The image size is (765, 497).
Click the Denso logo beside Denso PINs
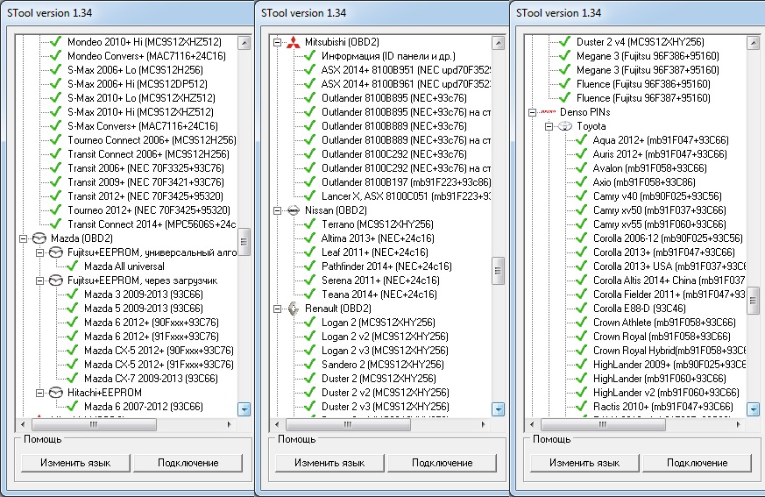(548, 112)
